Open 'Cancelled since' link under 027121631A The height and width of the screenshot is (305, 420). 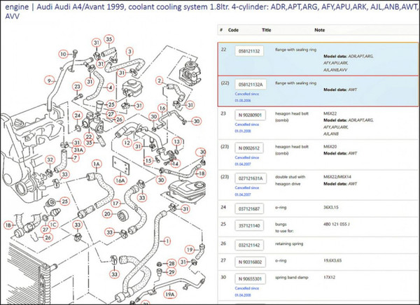(x=246, y=191)
